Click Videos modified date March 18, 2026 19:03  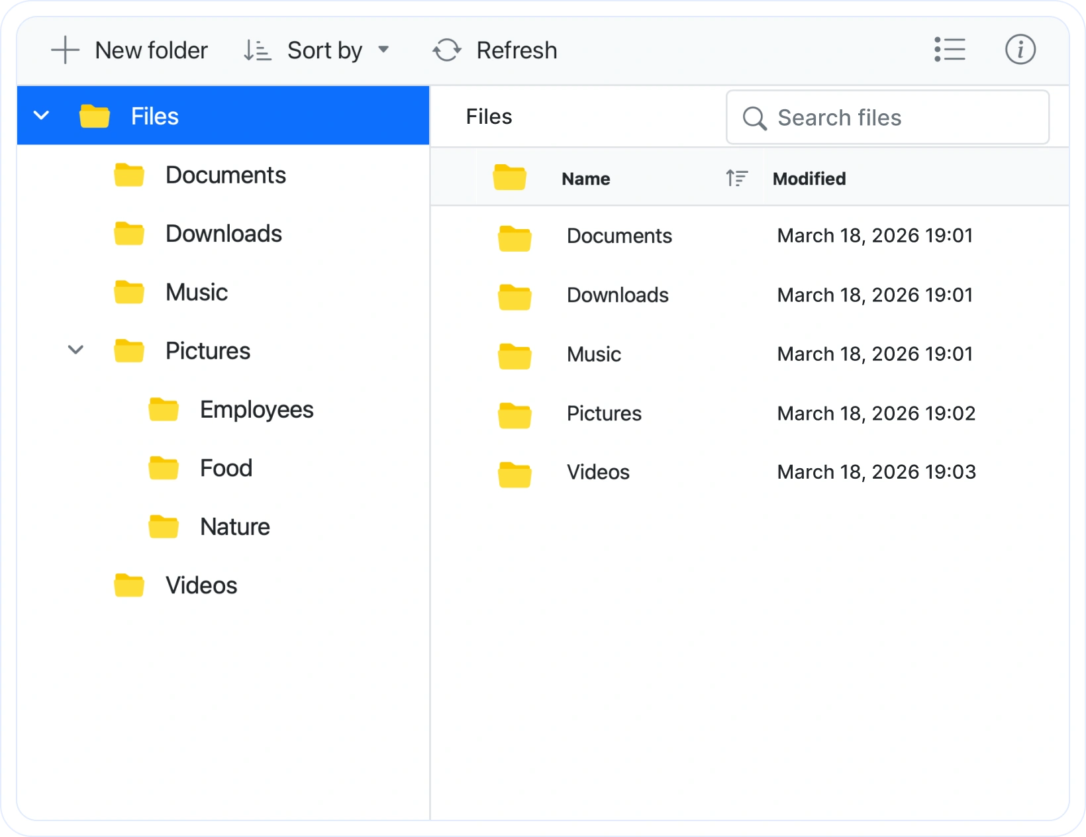876,472
